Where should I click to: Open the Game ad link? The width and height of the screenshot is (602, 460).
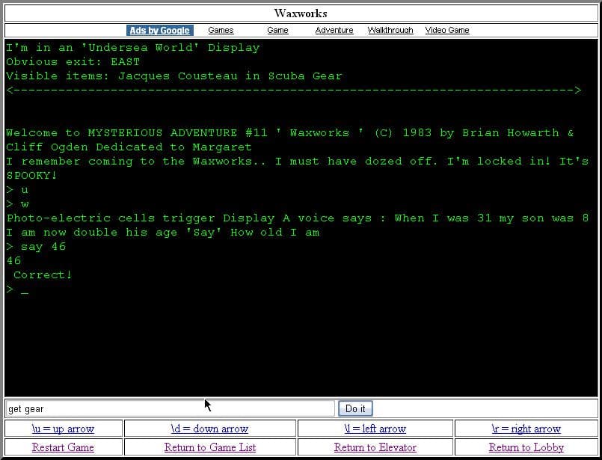click(277, 31)
